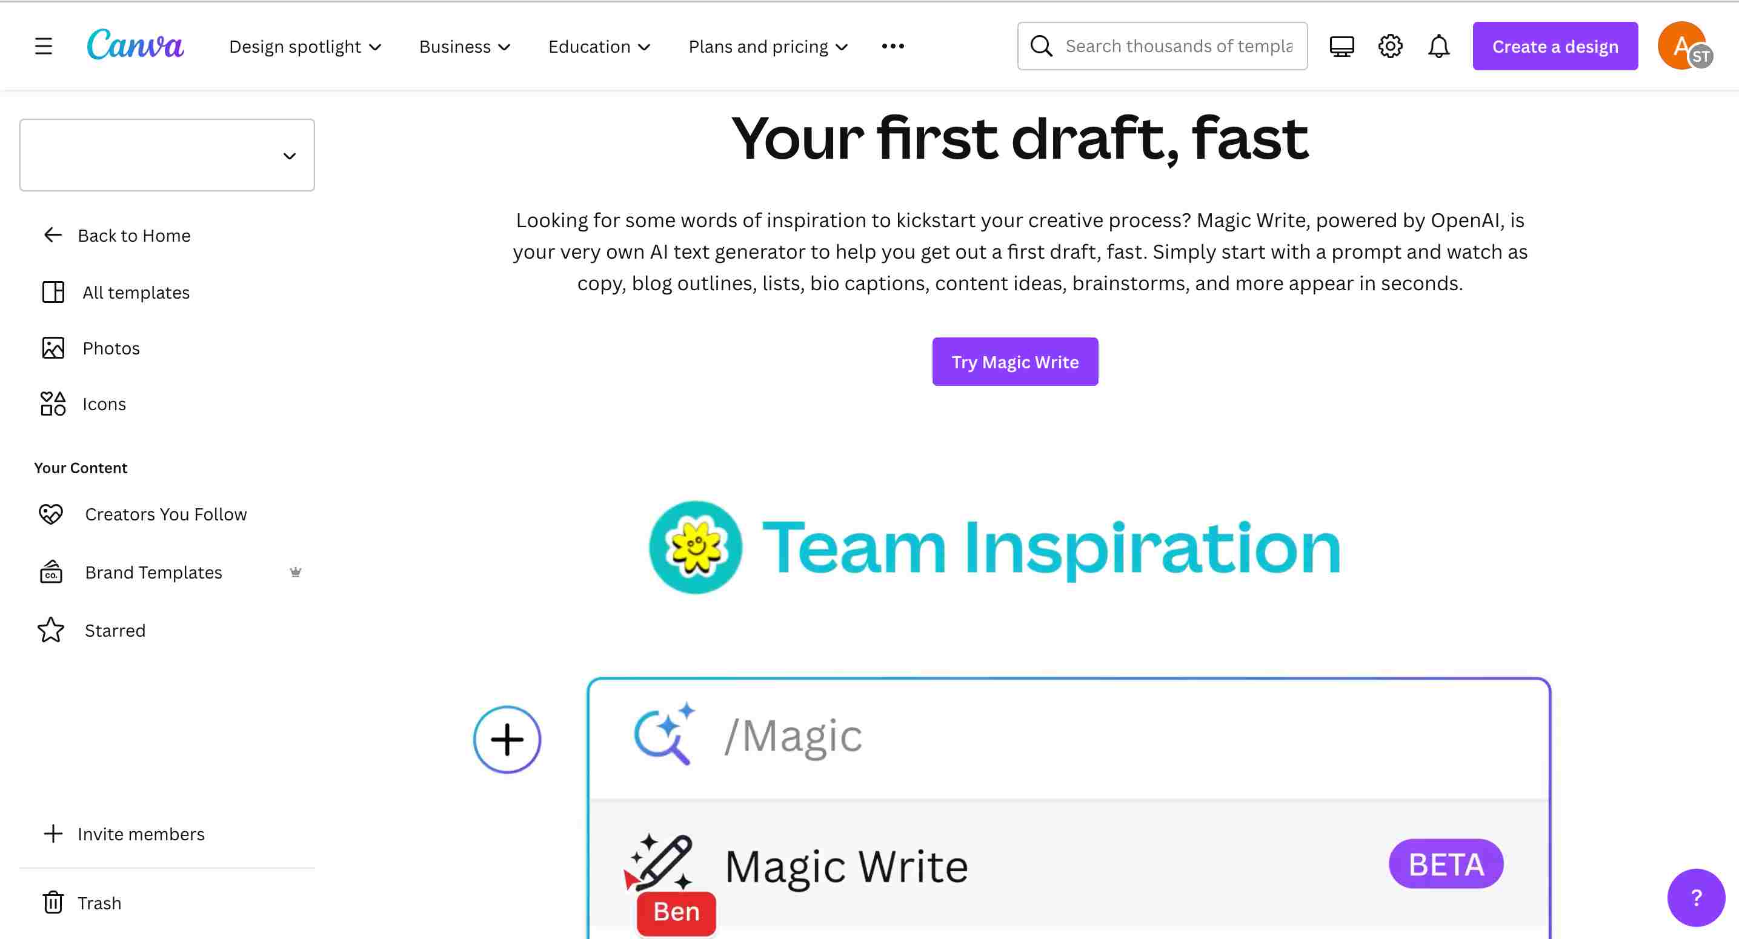Click Try Magic Write button
The width and height of the screenshot is (1739, 939).
[1015, 362]
